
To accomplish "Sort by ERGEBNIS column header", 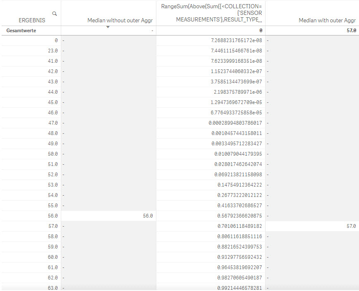I will [x=32, y=20].
